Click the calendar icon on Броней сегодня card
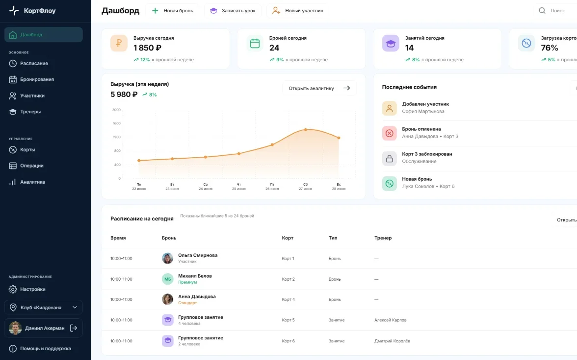 coord(255,43)
